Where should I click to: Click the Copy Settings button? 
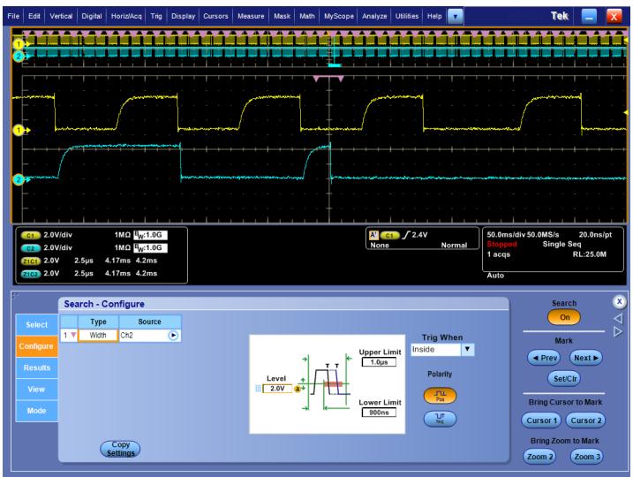click(120, 449)
